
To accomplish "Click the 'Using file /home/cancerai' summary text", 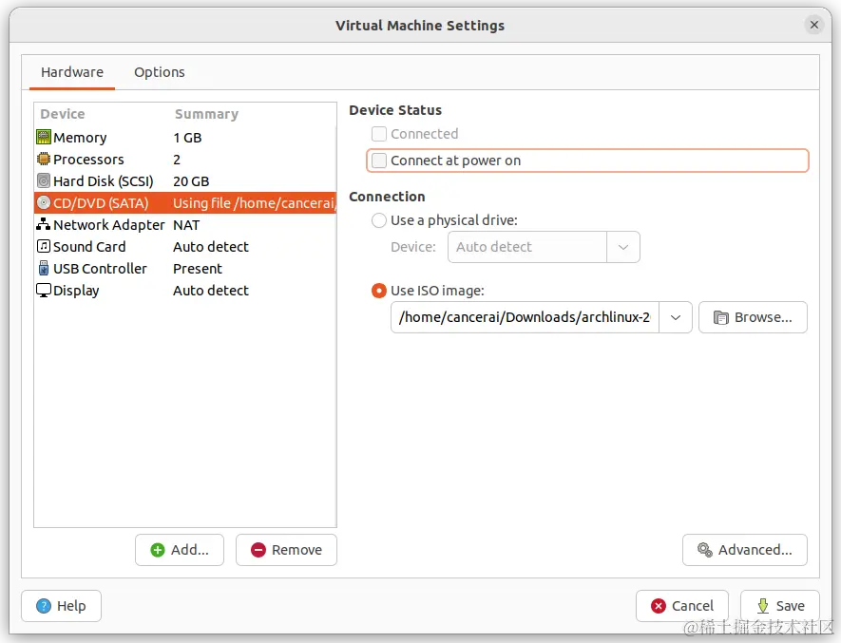I will pyautogui.click(x=255, y=203).
